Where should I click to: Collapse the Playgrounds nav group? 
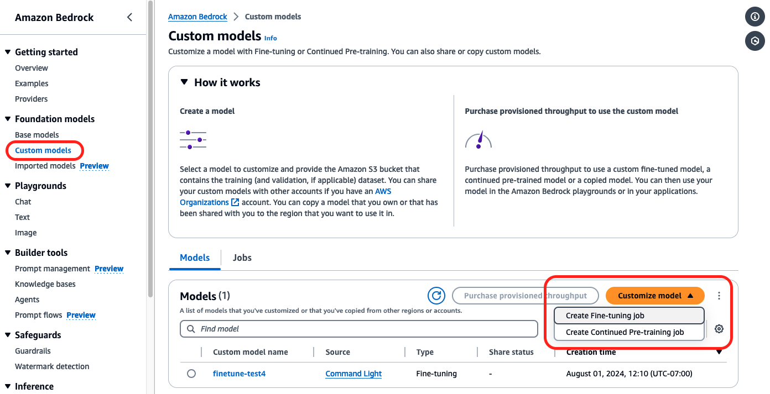pos(8,186)
